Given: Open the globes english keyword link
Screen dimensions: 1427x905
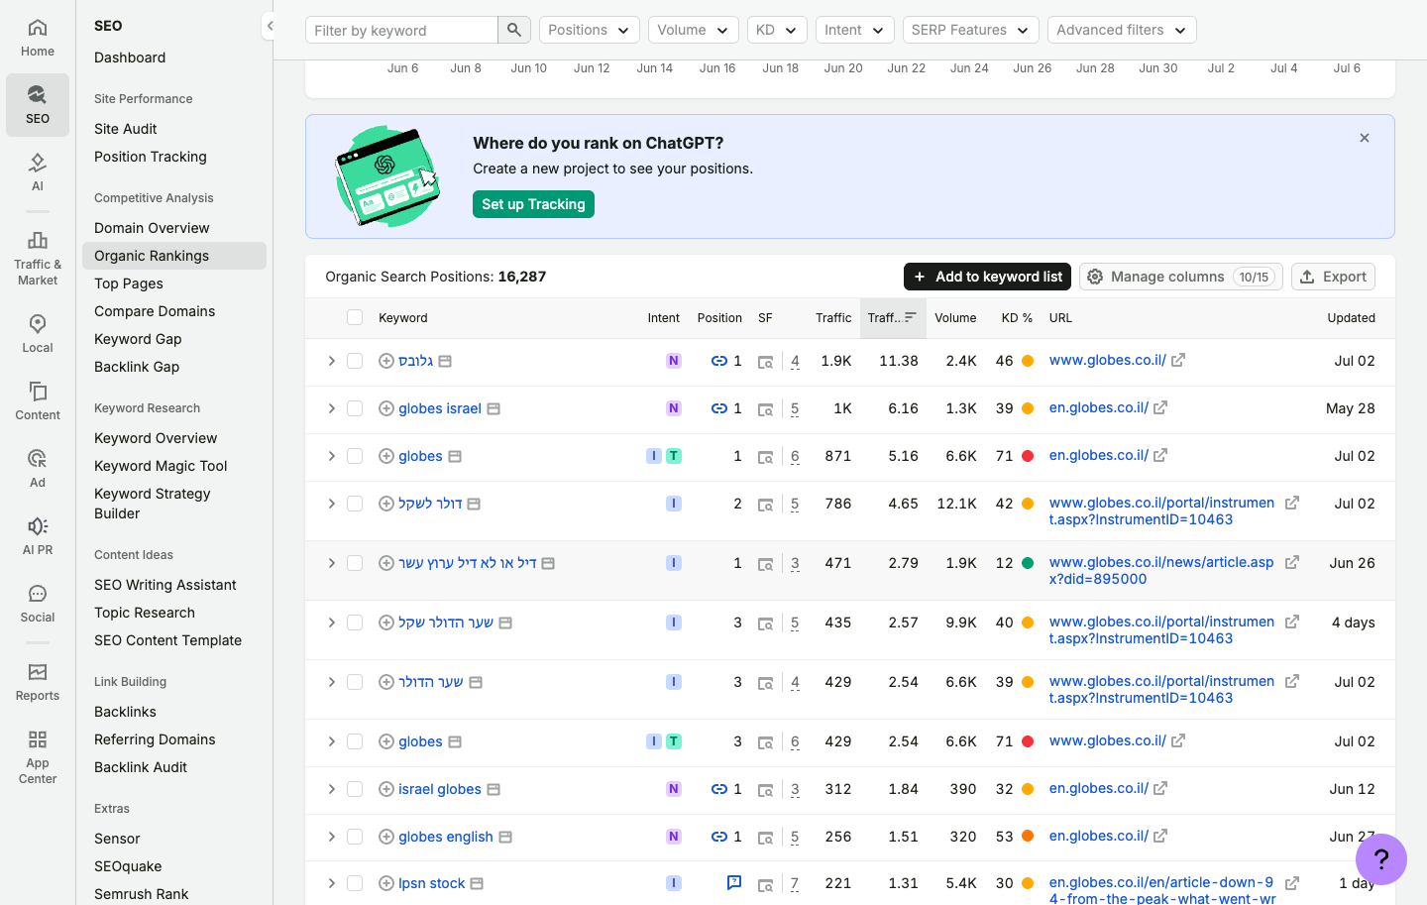Looking at the screenshot, I should (446, 837).
